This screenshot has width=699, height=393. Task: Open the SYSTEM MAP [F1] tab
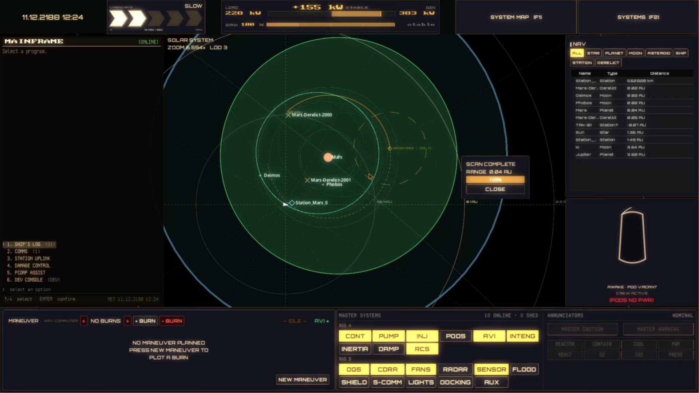click(516, 17)
